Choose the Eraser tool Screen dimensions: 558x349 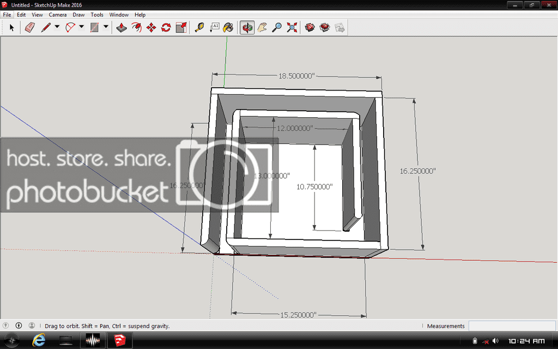pyautogui.click(x=30, y=27)
